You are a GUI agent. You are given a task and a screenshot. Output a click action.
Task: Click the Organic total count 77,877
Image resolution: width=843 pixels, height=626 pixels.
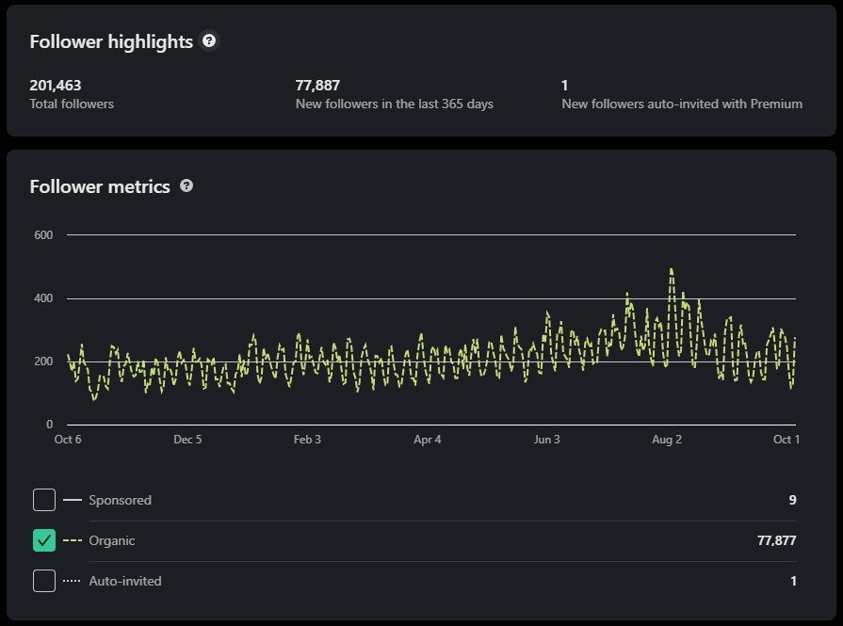click(776, 540)
